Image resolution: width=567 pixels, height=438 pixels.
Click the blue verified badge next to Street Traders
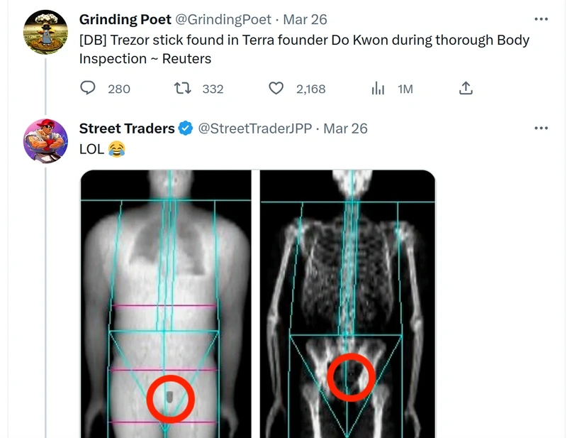tap(185, 128)
